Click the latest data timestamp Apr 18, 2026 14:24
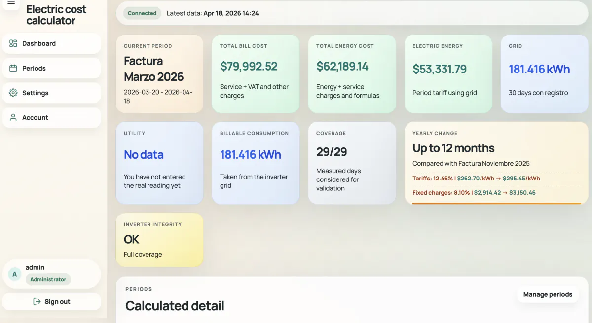 (x=231, y=13)
